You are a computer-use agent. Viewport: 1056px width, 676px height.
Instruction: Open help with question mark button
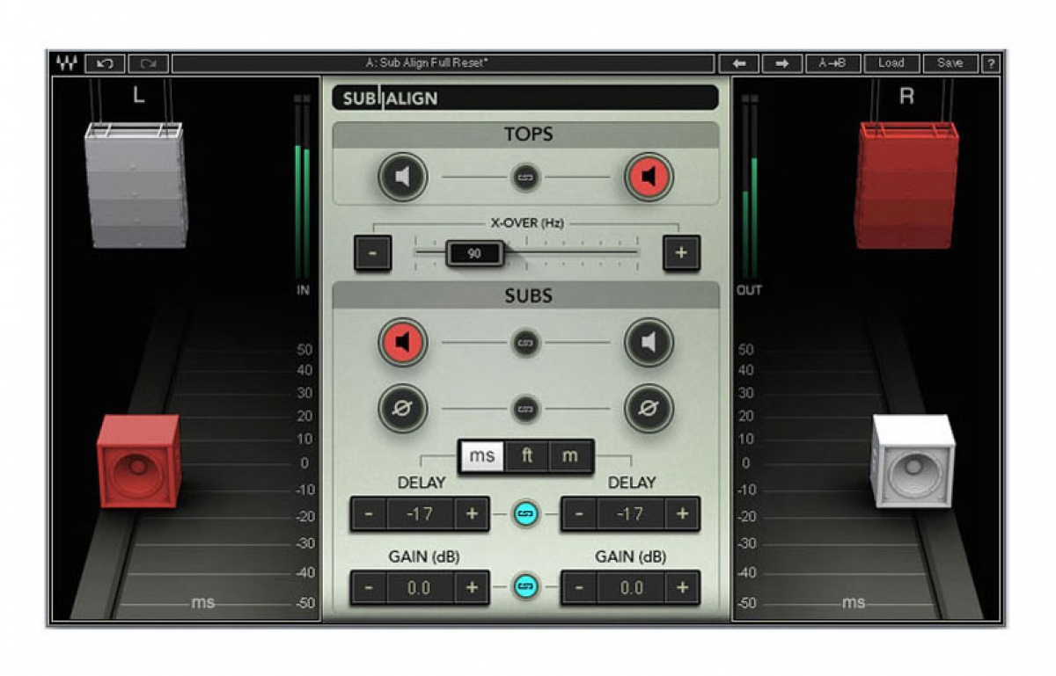pos(991,63)
